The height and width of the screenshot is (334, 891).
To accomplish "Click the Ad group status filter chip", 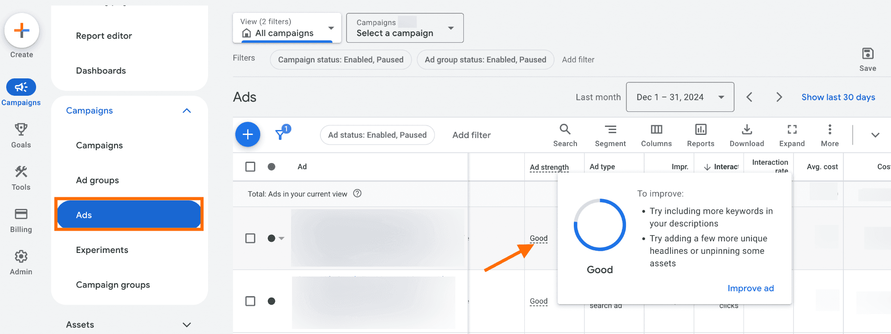I will [x=485, y=60].
